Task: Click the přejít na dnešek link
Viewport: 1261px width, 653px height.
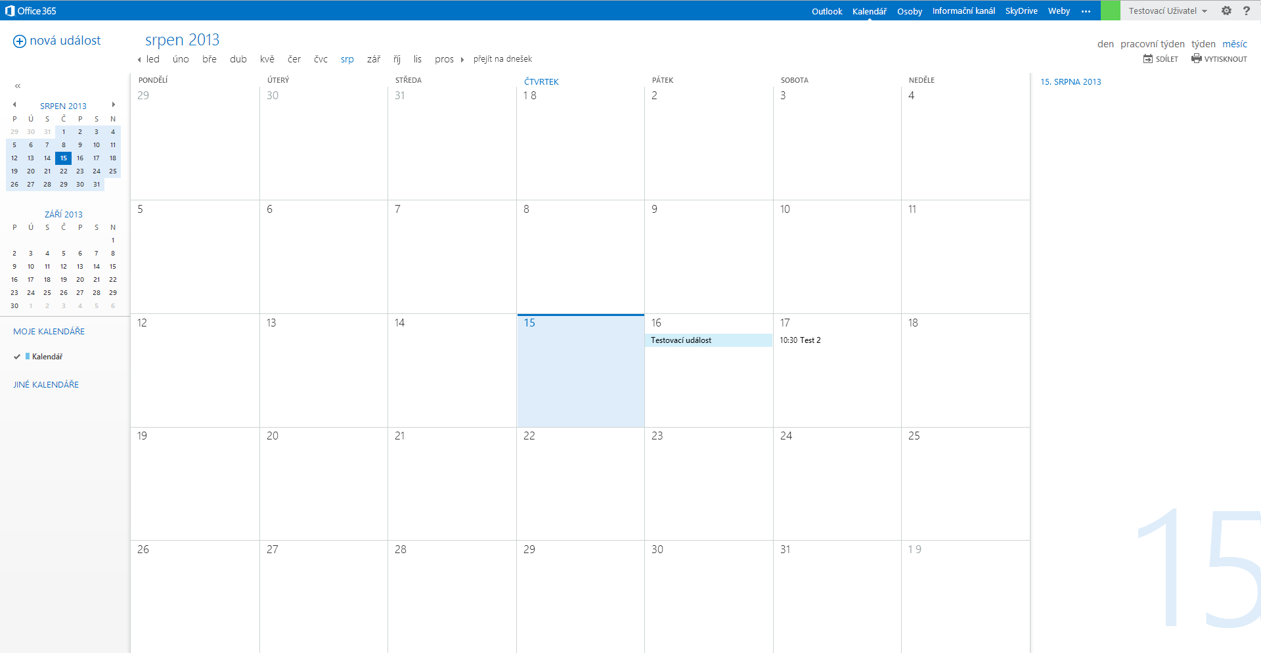Action: pyautogui.click(x=502, y=59)
